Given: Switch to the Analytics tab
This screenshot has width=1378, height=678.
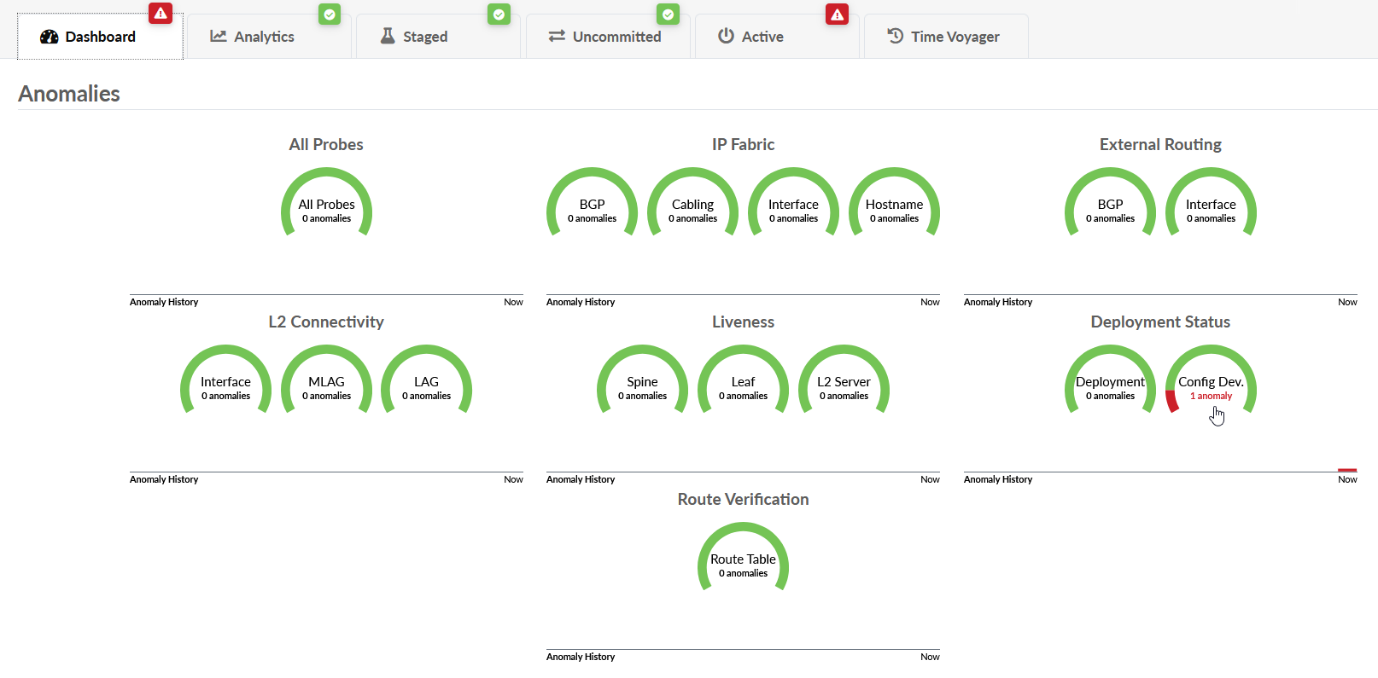Looking at the screenshot, I should coord(269,37).
